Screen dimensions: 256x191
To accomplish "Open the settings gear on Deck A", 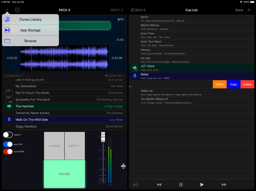I will 17,10.
